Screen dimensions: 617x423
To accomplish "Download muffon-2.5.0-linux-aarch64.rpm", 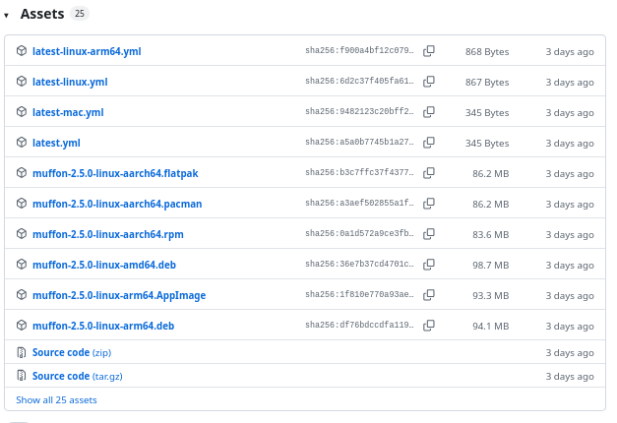I will click(108, 234).
